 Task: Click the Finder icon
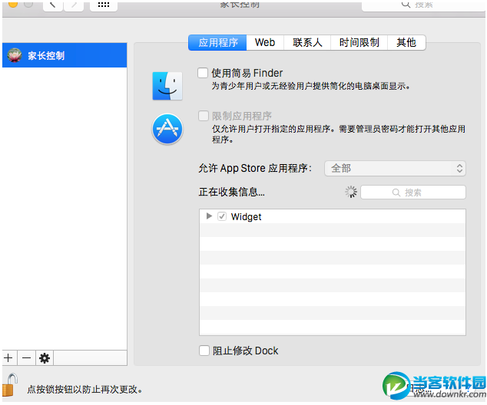click(x=167, y=86)
